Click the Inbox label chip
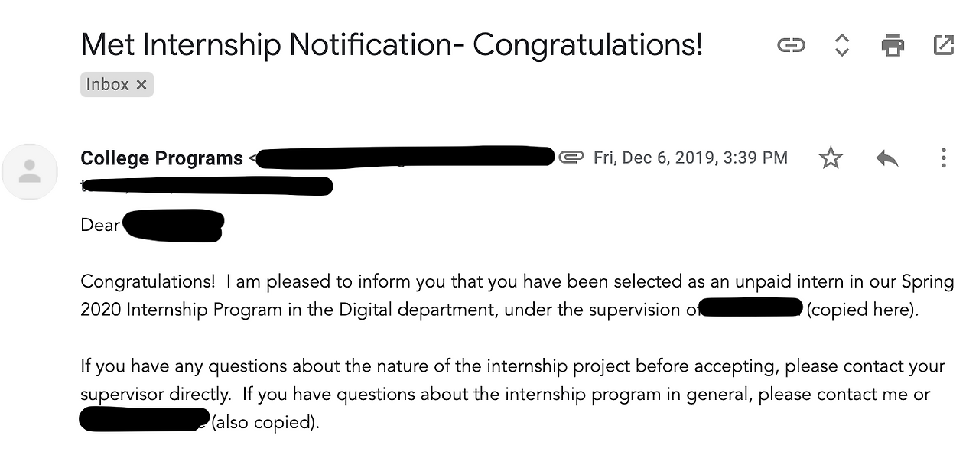Image resolution: width=979 pixels, height=455 pixels. pyautogui.click(x=107, y=84)
